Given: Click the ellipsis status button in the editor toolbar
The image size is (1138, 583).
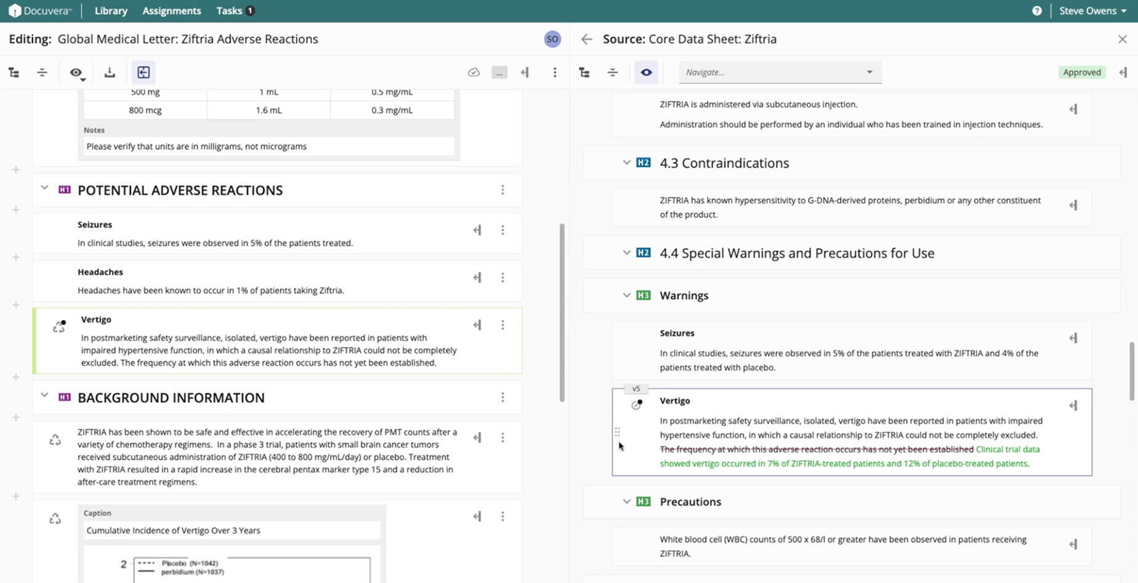Looking at the screenshot, I should point(499,73).
